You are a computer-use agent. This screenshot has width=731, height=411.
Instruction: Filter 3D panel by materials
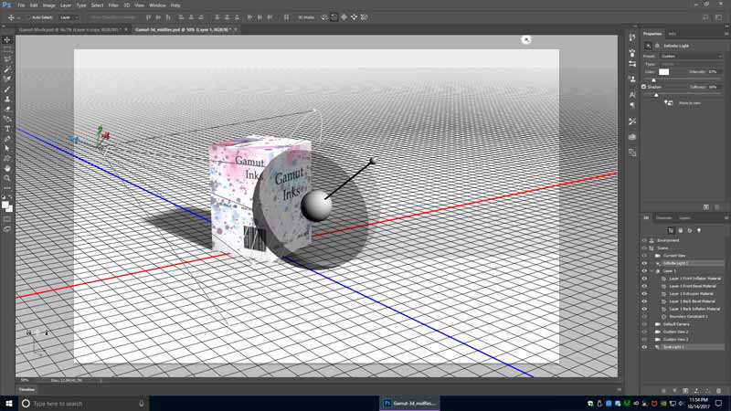[690, 230]
